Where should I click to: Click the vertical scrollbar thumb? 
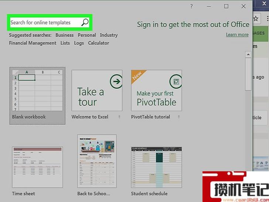(248, 74)
